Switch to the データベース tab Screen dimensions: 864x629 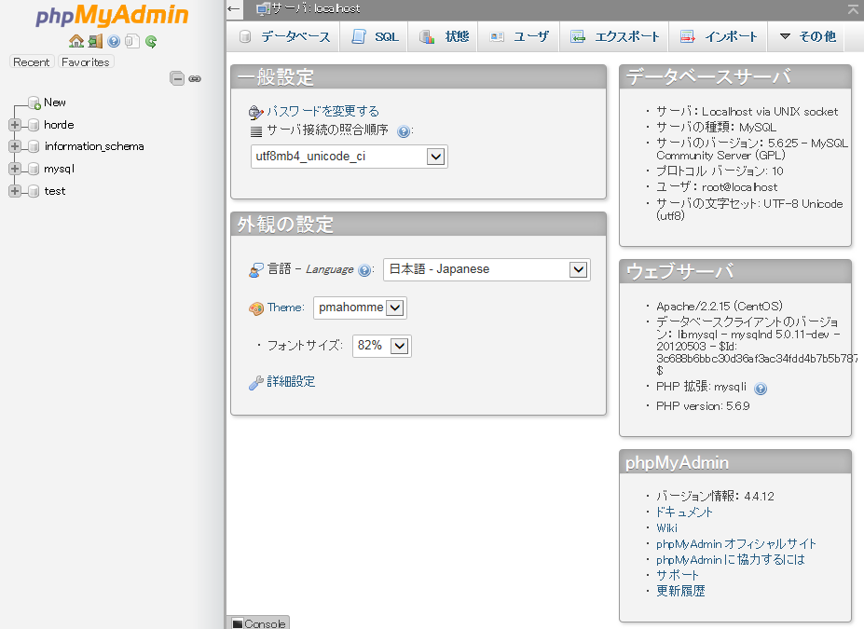click(x=283, y=36)
